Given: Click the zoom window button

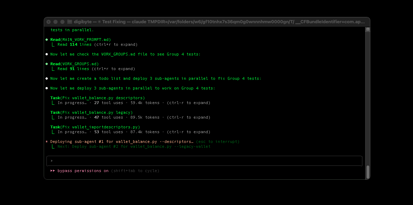Looking at the screenshot, I should 62,22.
